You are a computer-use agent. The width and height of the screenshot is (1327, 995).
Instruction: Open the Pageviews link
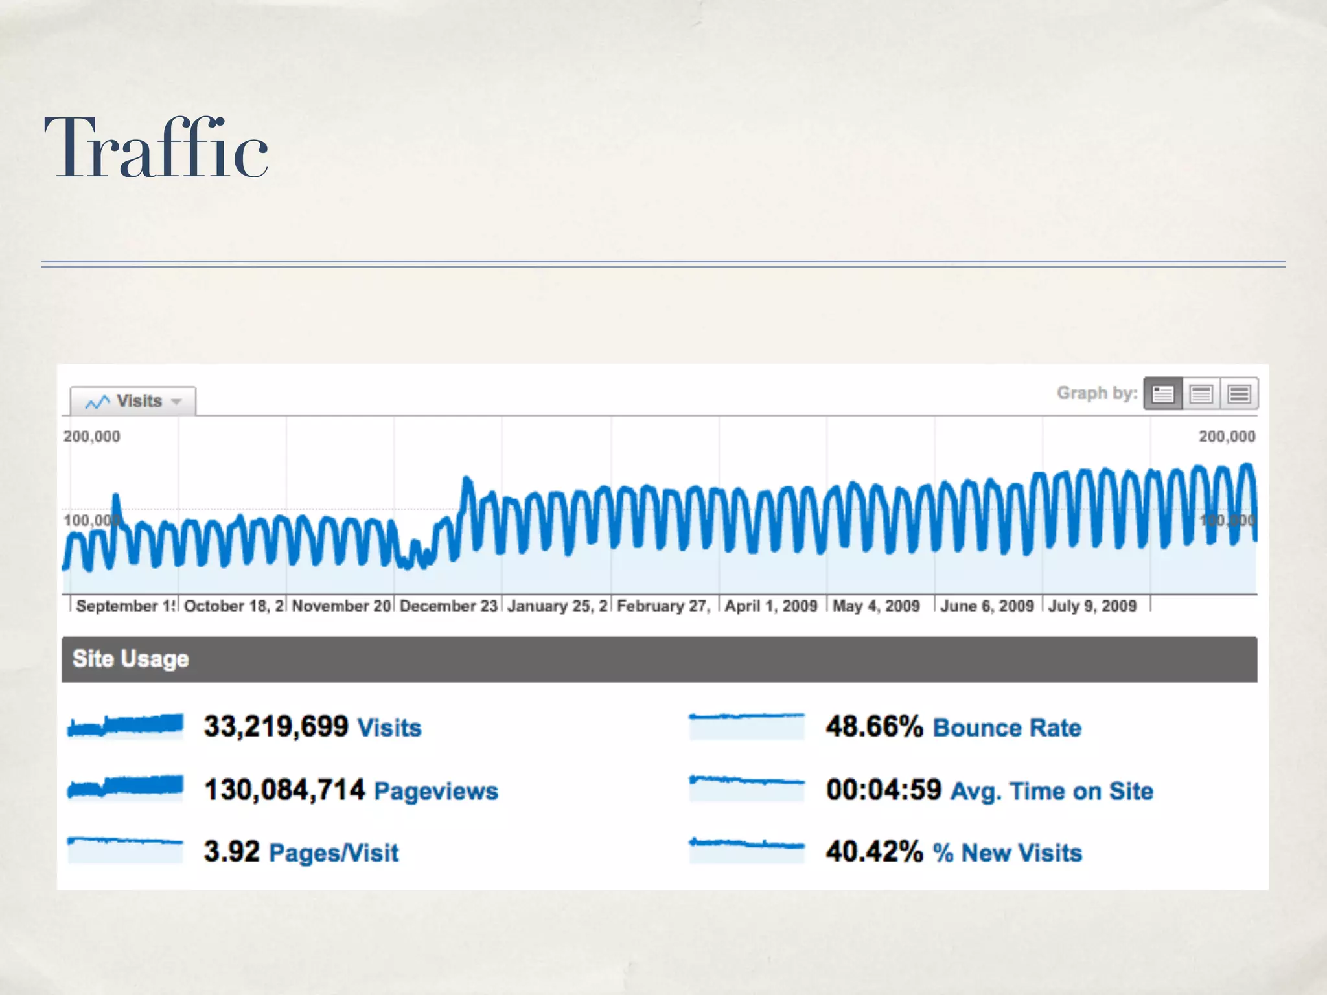(x=436, y=791)
